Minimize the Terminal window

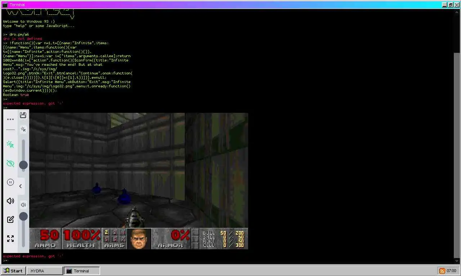pos(444,5)
